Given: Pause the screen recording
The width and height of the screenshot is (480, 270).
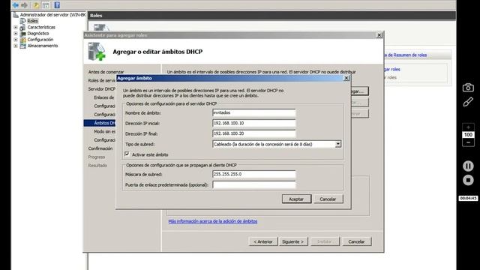Looking at the screenshot, I should 468,166.
